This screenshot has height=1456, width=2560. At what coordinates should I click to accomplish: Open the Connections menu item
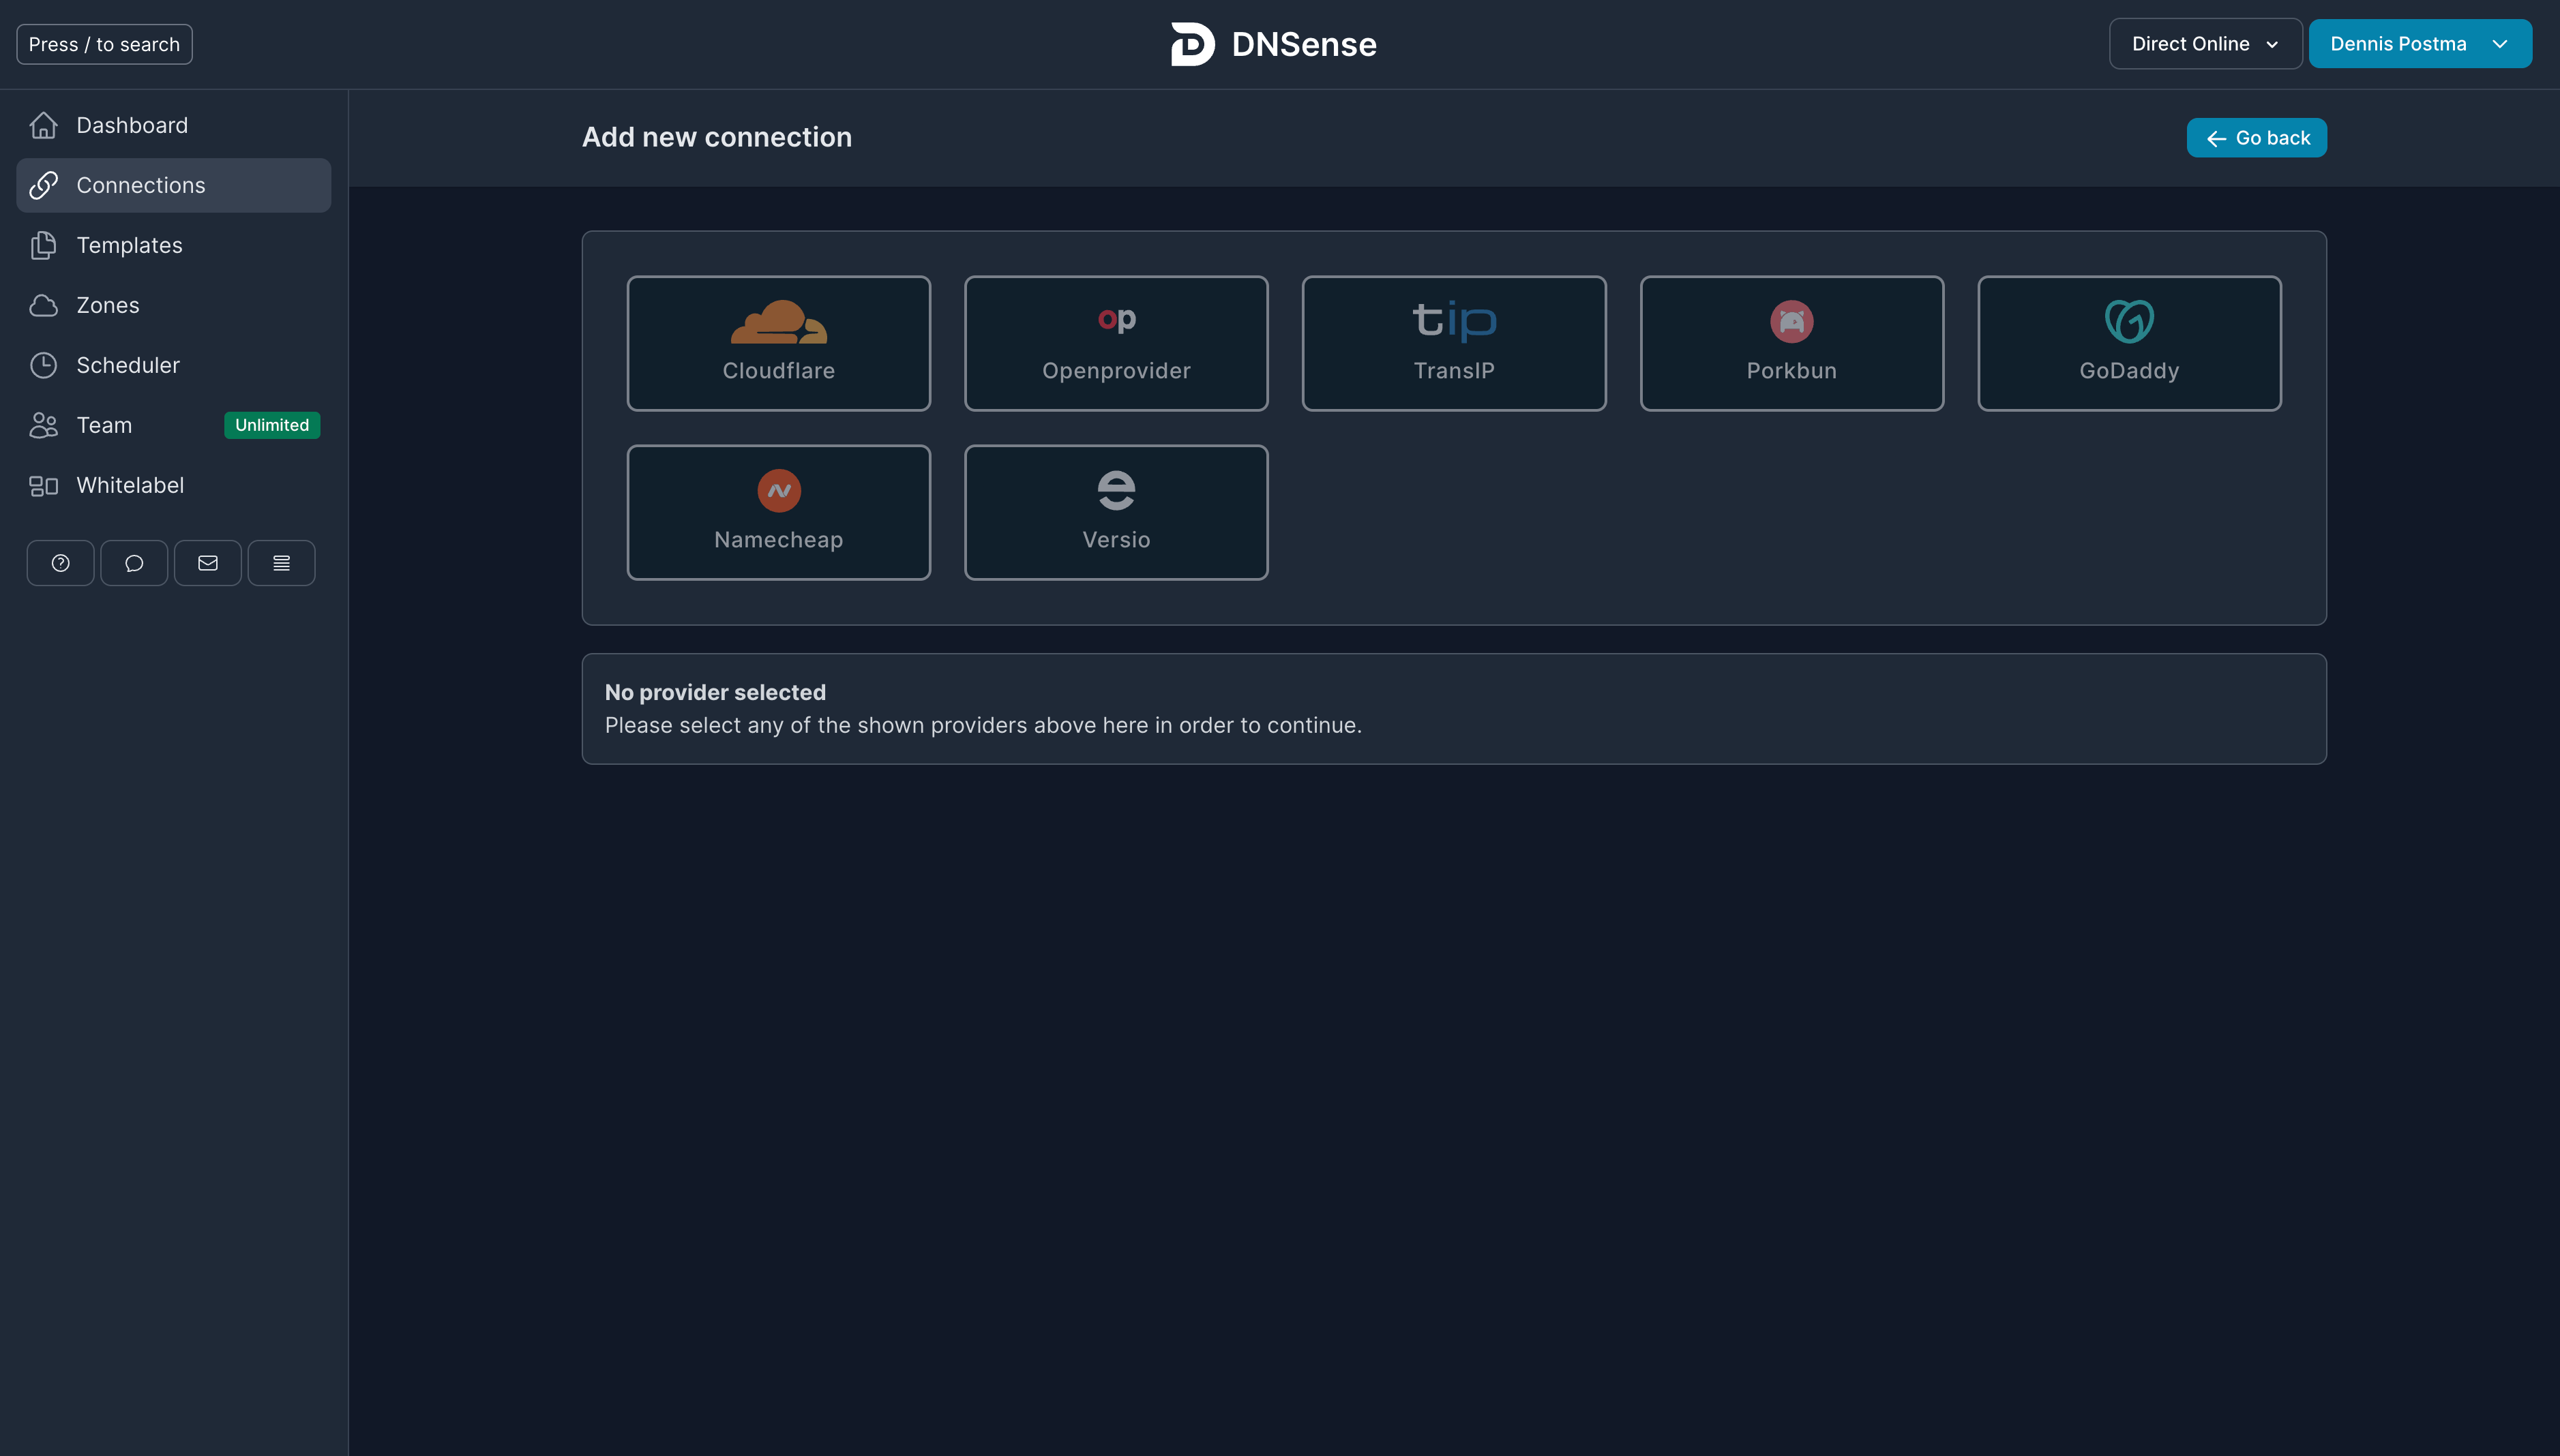pos(174,185)
